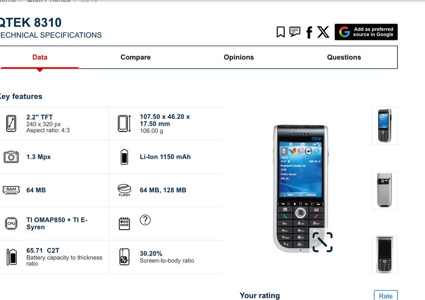This screenshot has width=425, height=300.
Task: Switch to the Compare tab
Action: click(x=135, y=57)
